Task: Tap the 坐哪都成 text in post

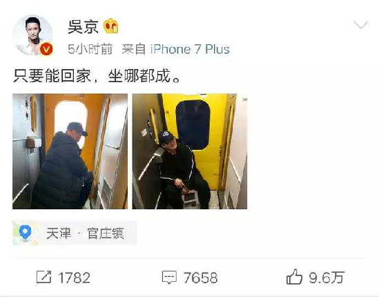Action: click(x=139, y=76)
